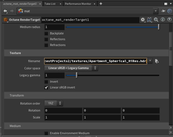Uncheck Linear sRGB invert
The image size is (173, 137).
tap(46, 88)
